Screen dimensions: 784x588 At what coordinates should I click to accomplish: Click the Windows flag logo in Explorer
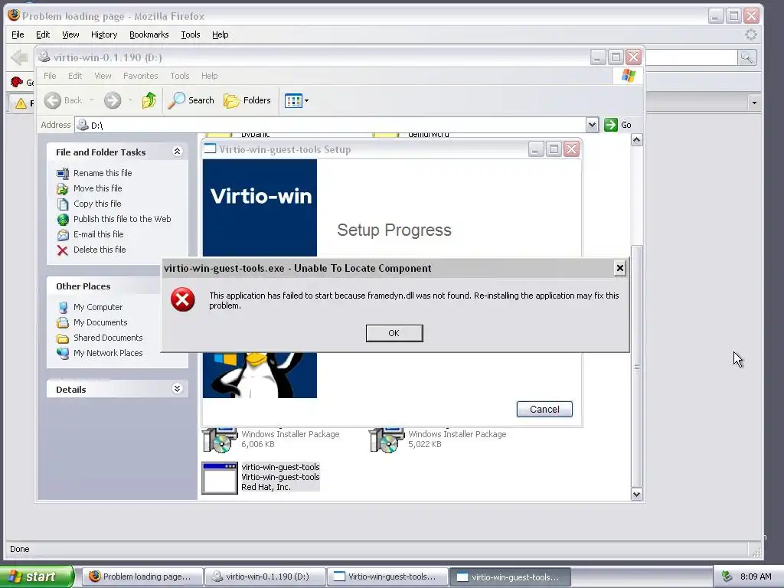pos(628,76)
